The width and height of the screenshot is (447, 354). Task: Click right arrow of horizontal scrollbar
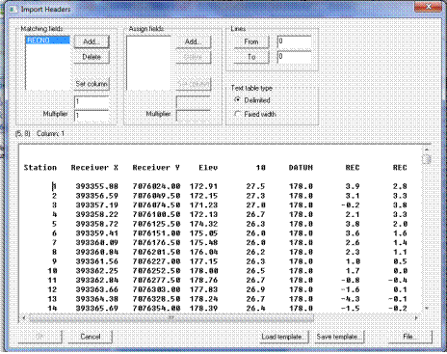(x=416, y=318)
